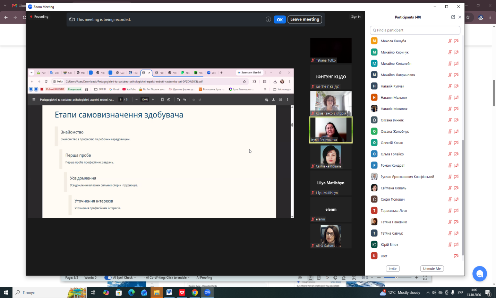Open the weather widget showing 12°C
The image size is (496, 298).
click(400, 292)
